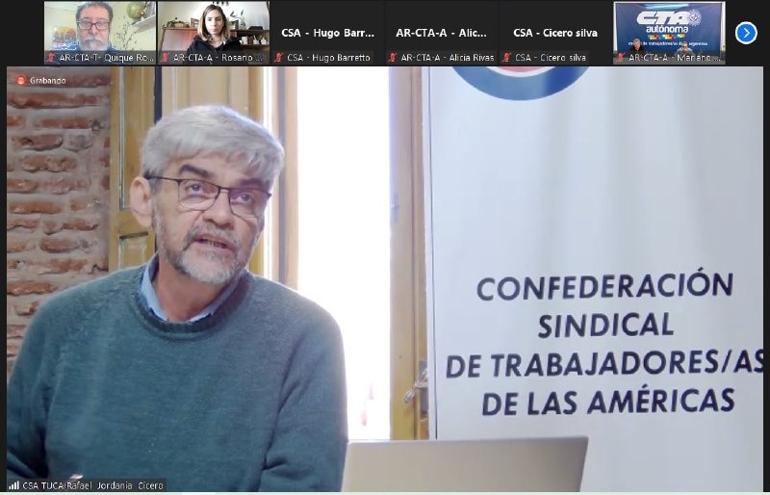
Task: Click the next participants arrow button
Action: coord(746,33)
